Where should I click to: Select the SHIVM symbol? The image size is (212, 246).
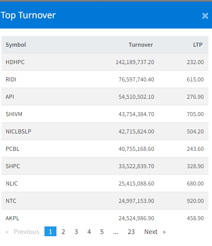click(14, 114)
